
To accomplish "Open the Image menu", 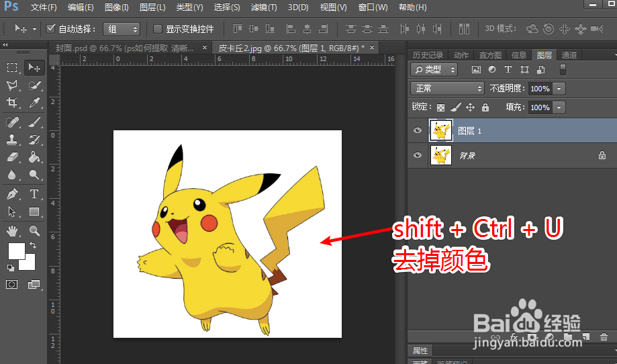I will pos(116,7).
